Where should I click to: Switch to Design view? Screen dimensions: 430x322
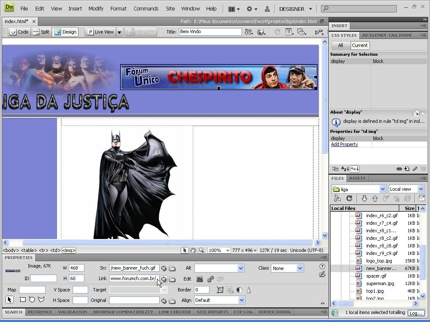65,32
